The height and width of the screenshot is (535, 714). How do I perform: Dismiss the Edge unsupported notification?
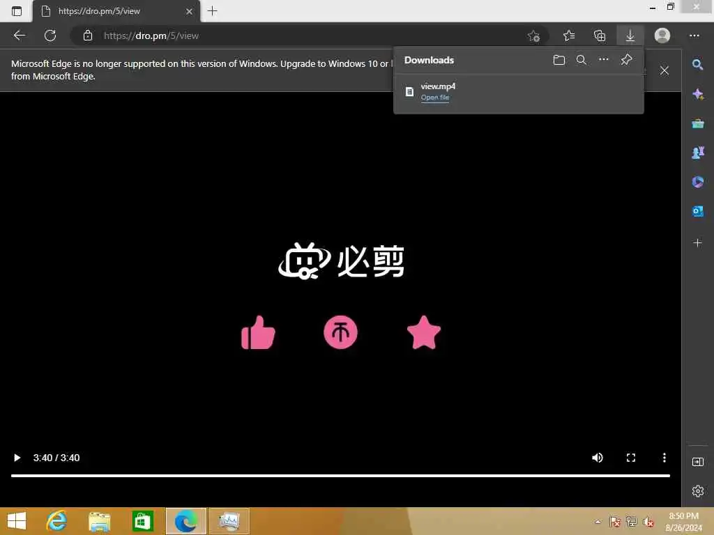[x=664, y=70]
